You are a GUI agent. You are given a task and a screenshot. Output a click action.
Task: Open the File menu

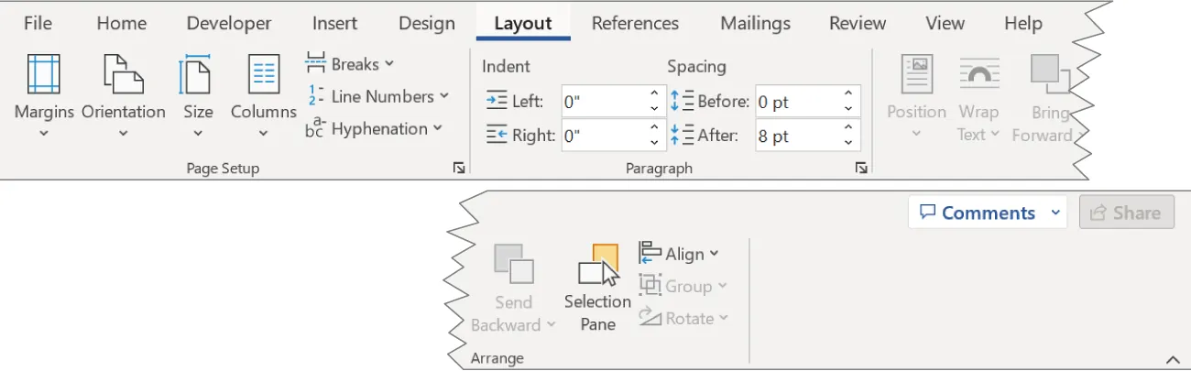point(38,23)
